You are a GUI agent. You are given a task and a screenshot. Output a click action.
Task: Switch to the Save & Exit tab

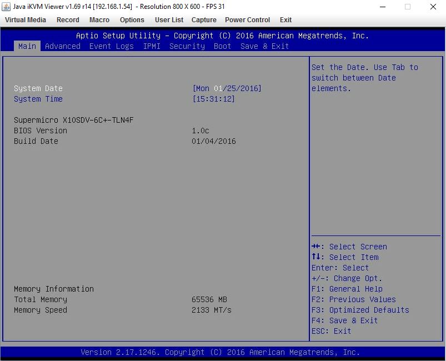[264, 46]
